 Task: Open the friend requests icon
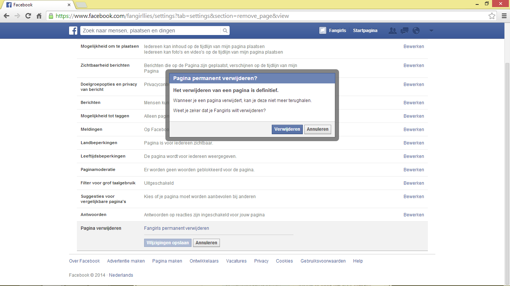tap(392, 31)
